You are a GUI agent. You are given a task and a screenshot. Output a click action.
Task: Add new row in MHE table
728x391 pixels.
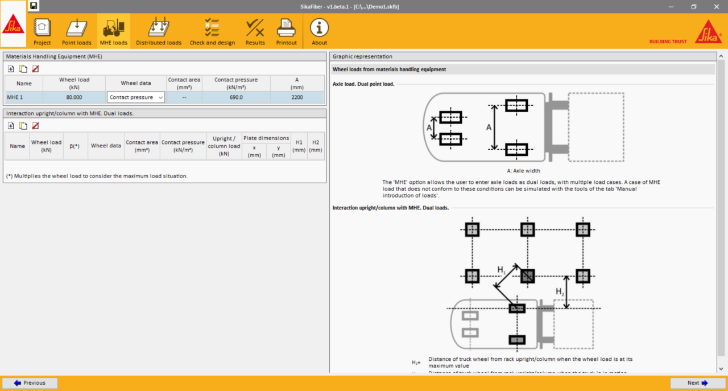(11, 69)
